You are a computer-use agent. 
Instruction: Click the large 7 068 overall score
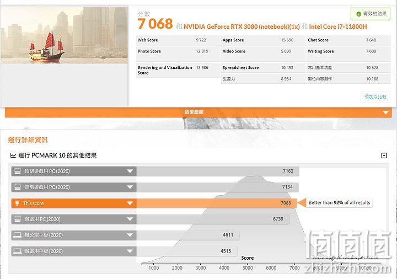[x=155, y=24]
